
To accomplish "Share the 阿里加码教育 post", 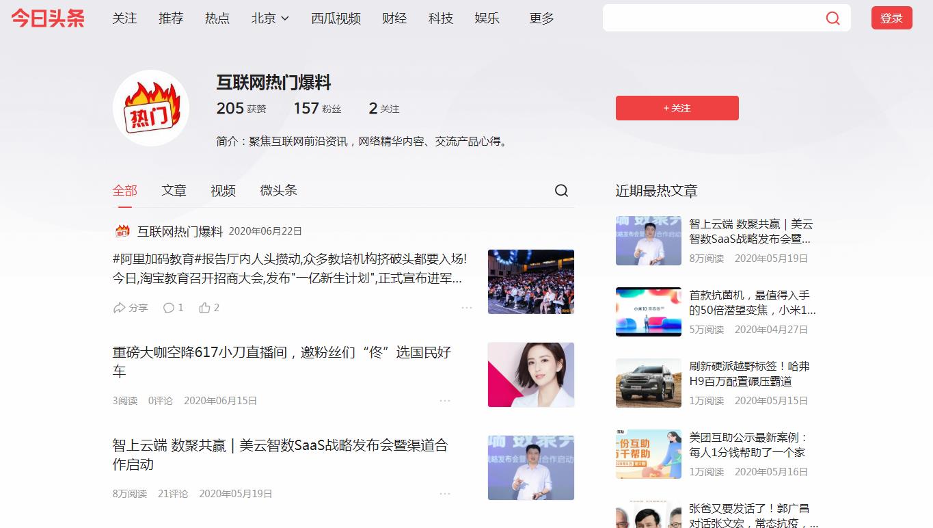I will [131, 308].
